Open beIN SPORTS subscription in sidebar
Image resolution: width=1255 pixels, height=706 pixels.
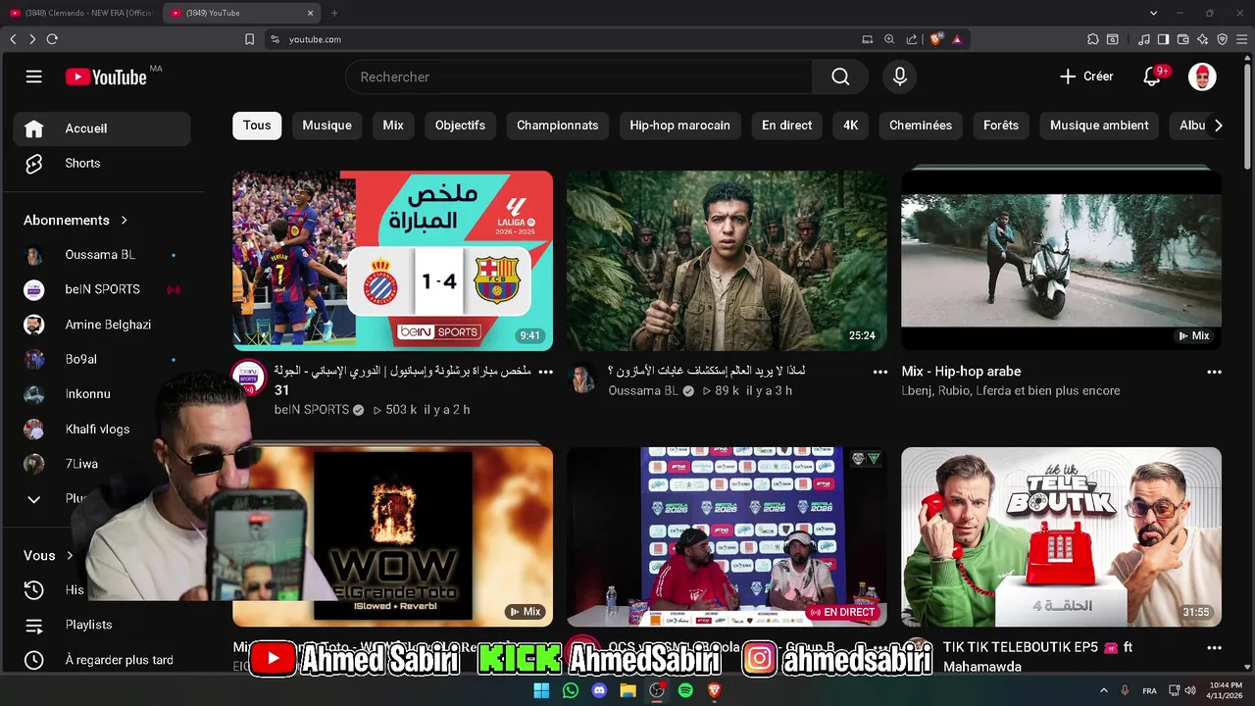(x=102, y=289)
